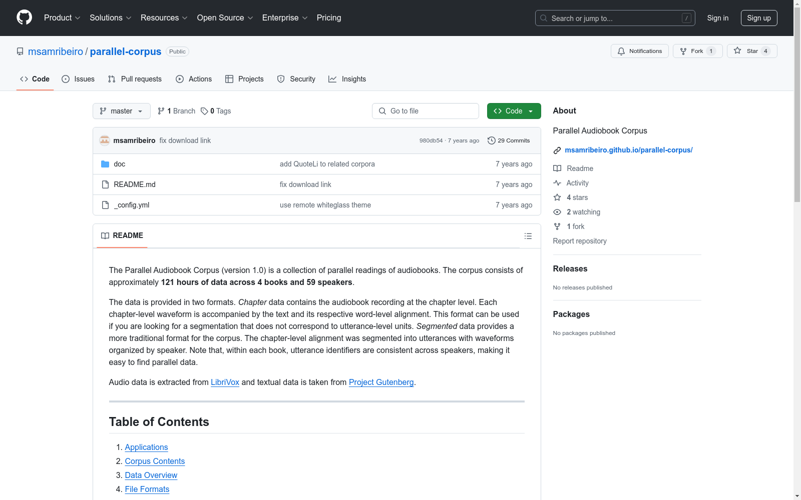The height and width of the screenshot is (500, 801).
Task: Open the green Code dropdown button
Action: pos(514,111)
